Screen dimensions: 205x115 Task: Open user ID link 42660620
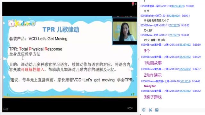coord(174,16)
